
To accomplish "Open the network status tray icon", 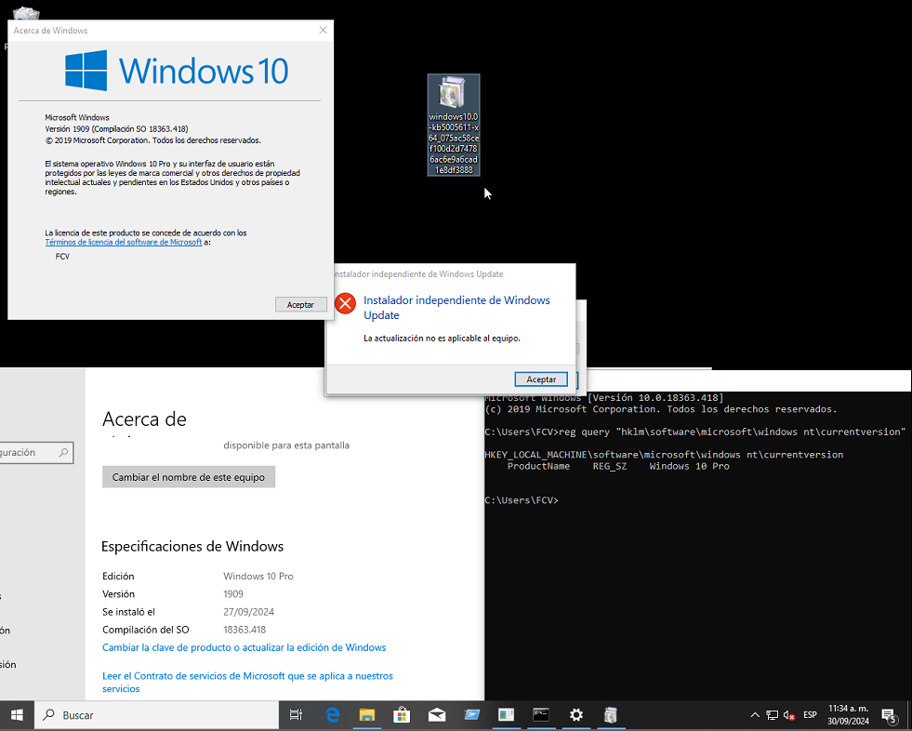I will tap(772, 715).
